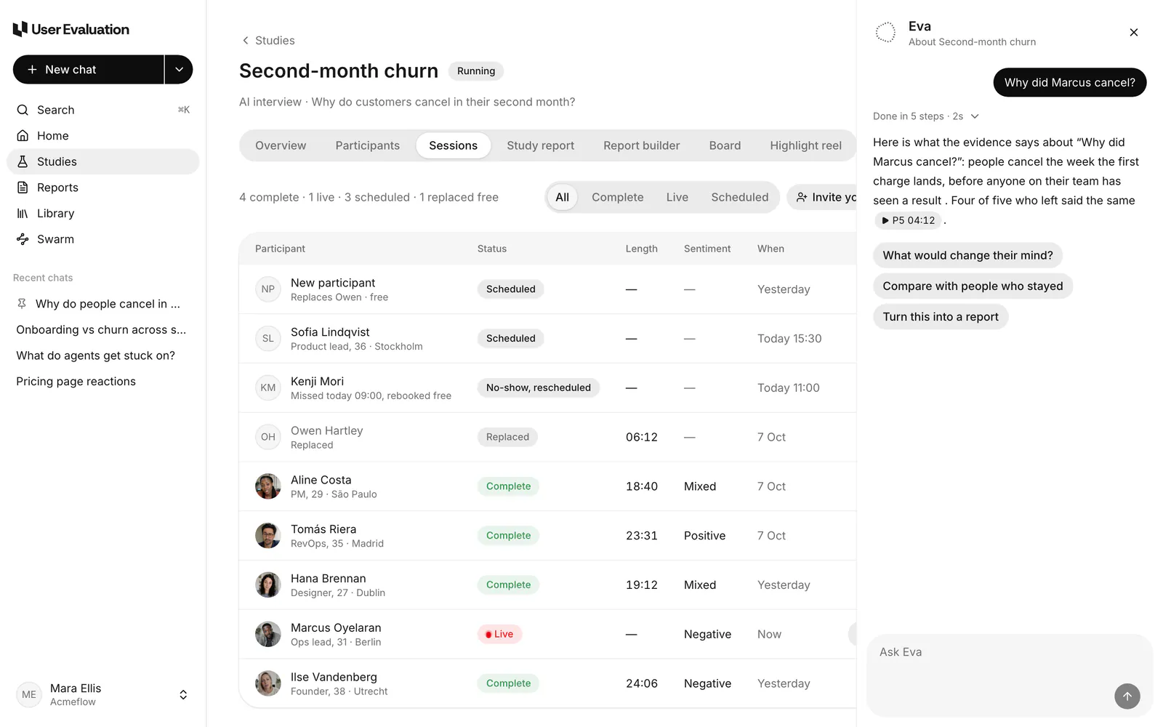Screen dimensions: 1163x727
Task: Send message with the up-arrow button
Action: [x=1127, y=696]
